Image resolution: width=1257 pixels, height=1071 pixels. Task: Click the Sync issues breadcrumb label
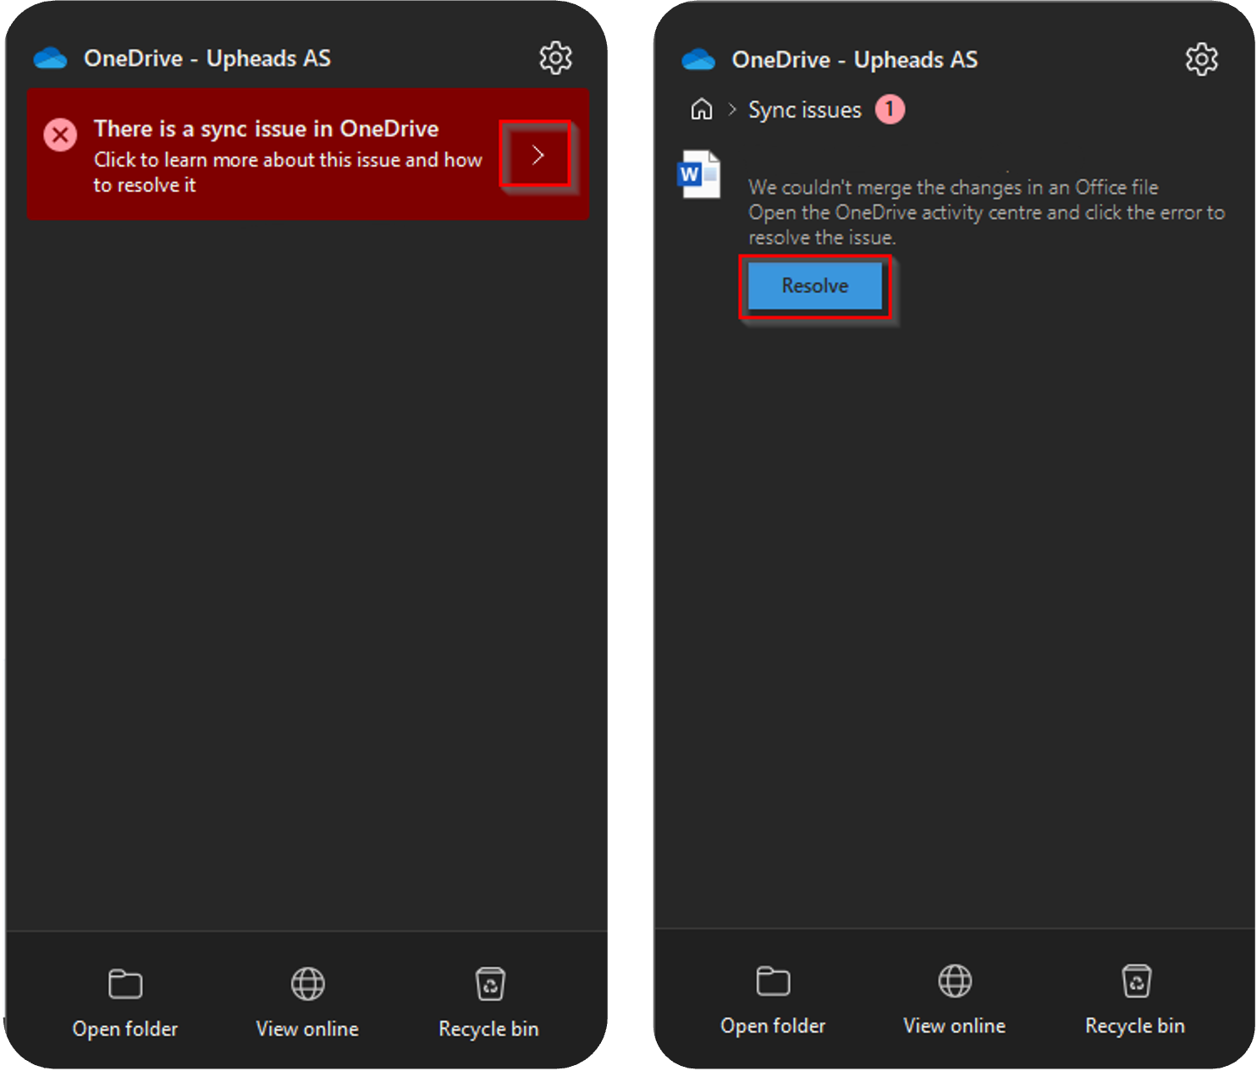coord(804,110)
